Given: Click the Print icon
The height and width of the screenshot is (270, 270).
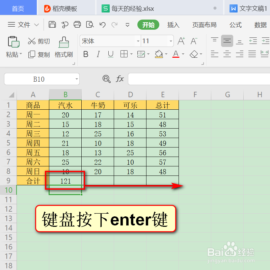Looking at the screenshot, I should pos(77,25).
